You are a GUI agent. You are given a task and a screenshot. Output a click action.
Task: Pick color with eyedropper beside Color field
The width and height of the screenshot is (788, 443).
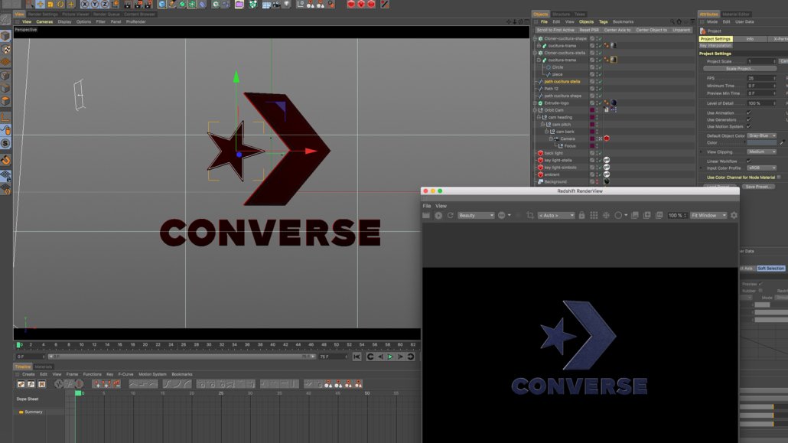coord(782,143)
